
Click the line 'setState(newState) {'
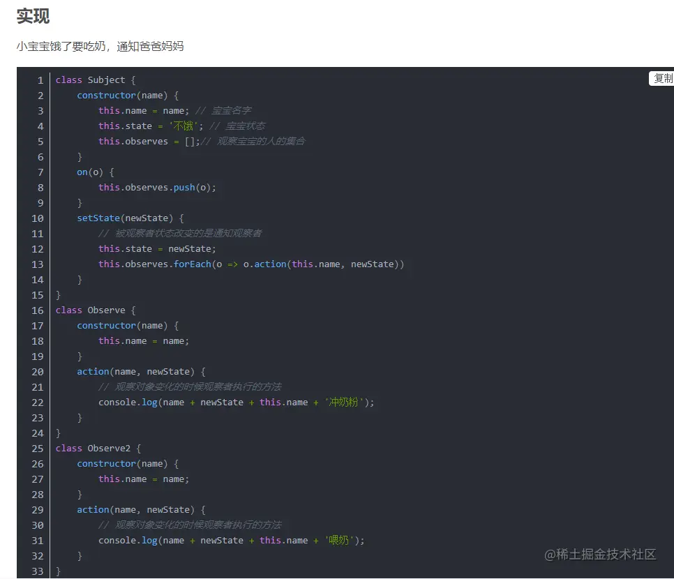click(130, 218)
